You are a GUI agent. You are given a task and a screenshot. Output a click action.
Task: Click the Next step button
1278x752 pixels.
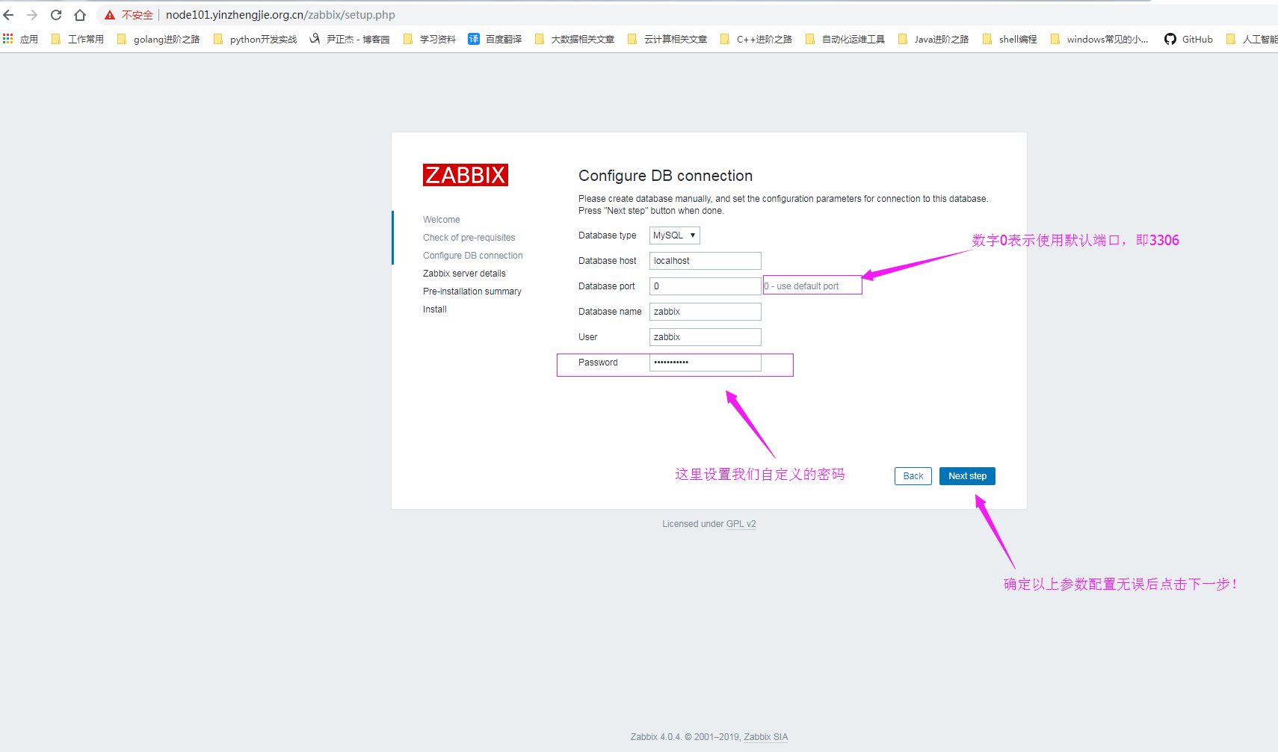click(x=967, y=476)
